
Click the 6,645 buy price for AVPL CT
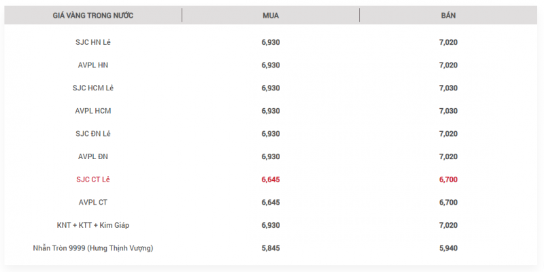271,202
